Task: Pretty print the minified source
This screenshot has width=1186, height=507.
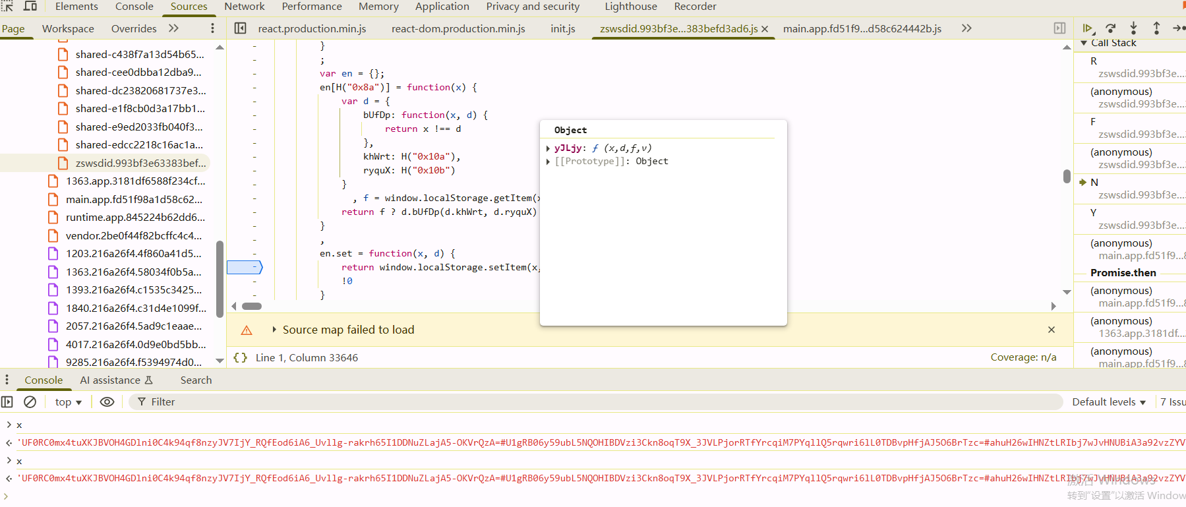Action: pyautogui.click(x=241, y=357)
